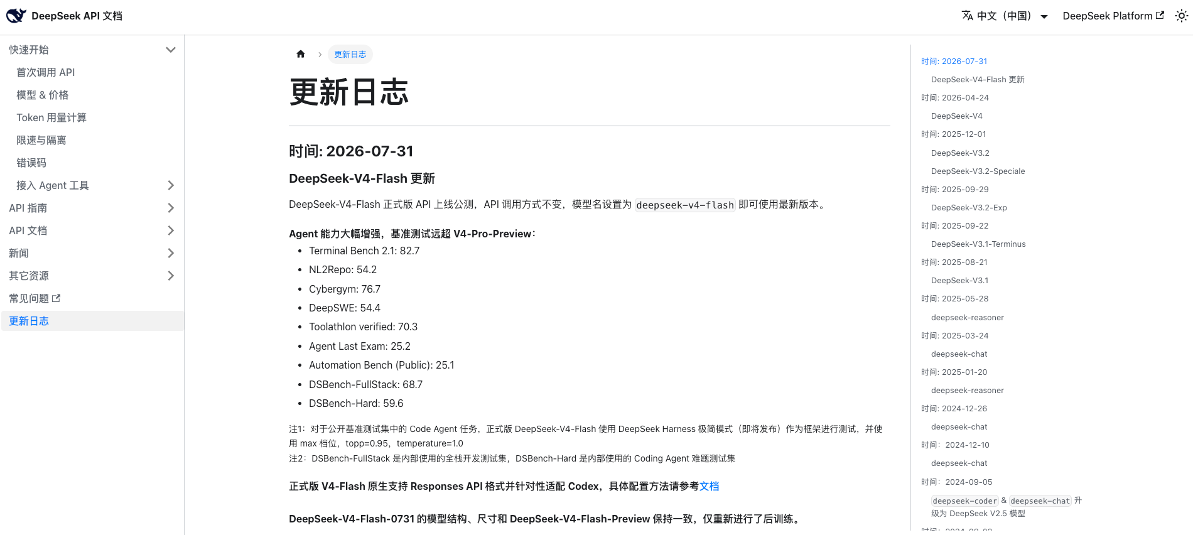
Task: Click the DSBench-Hard: 59.6 bullet
Action: [x=356, y=403]
